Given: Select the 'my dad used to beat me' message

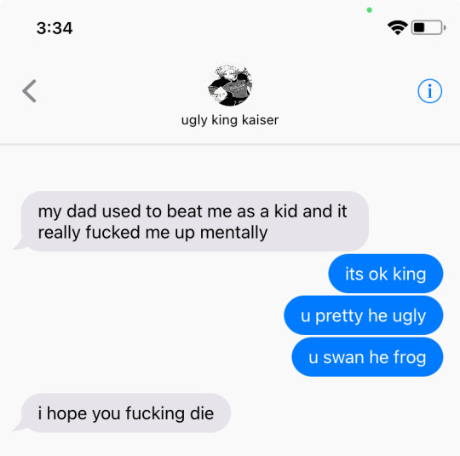Looking at the screenshot, I should [193, 222].
